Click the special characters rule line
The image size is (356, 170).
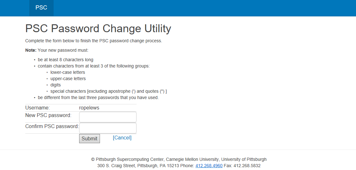(x=109, y=91)
